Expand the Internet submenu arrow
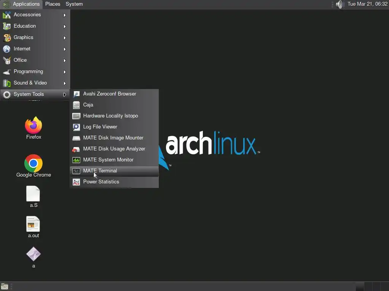 click(65, 49)
